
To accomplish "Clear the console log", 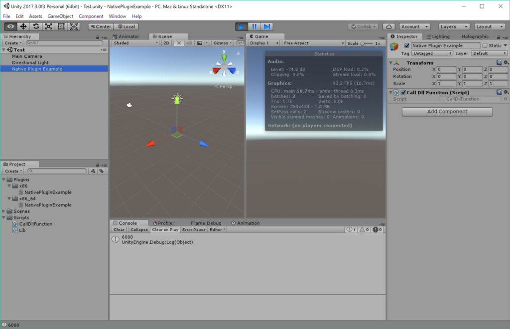I will point(119,229).
